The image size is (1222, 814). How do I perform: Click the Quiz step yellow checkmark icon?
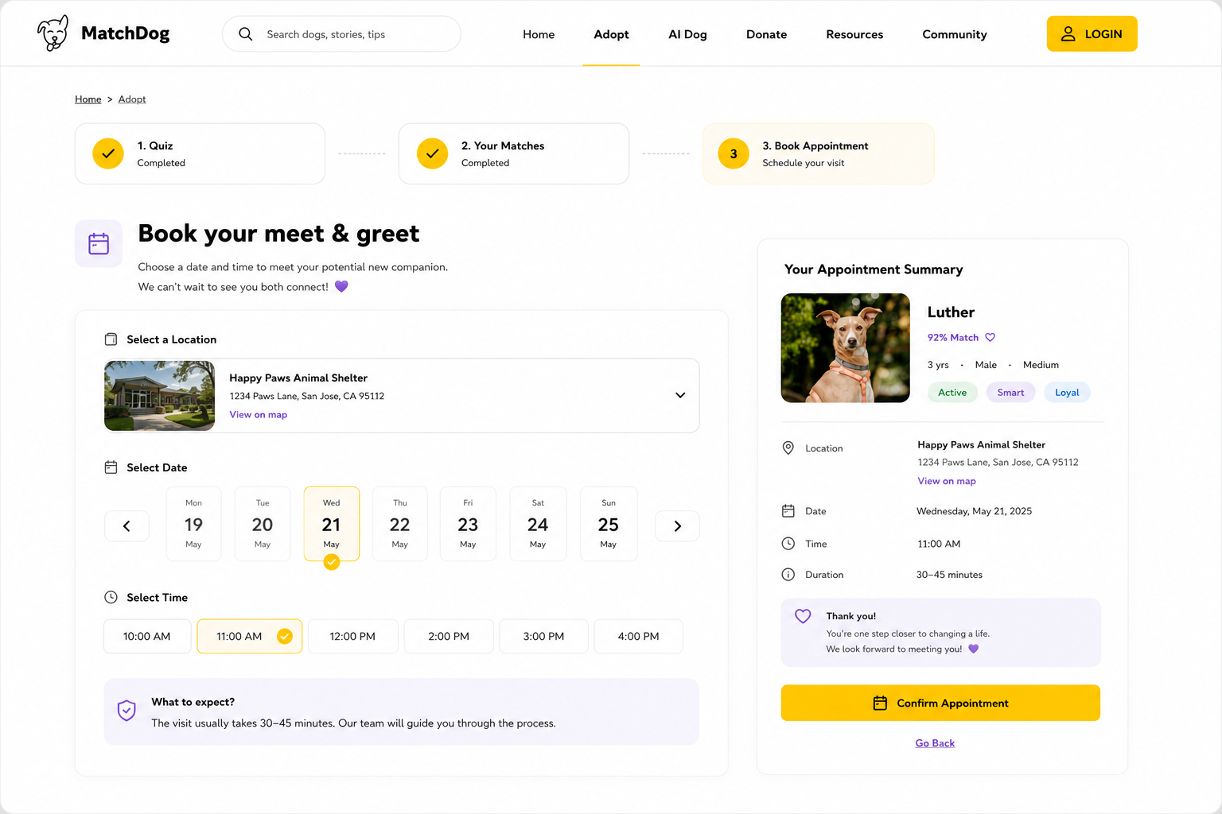click(x=108, y=153)
